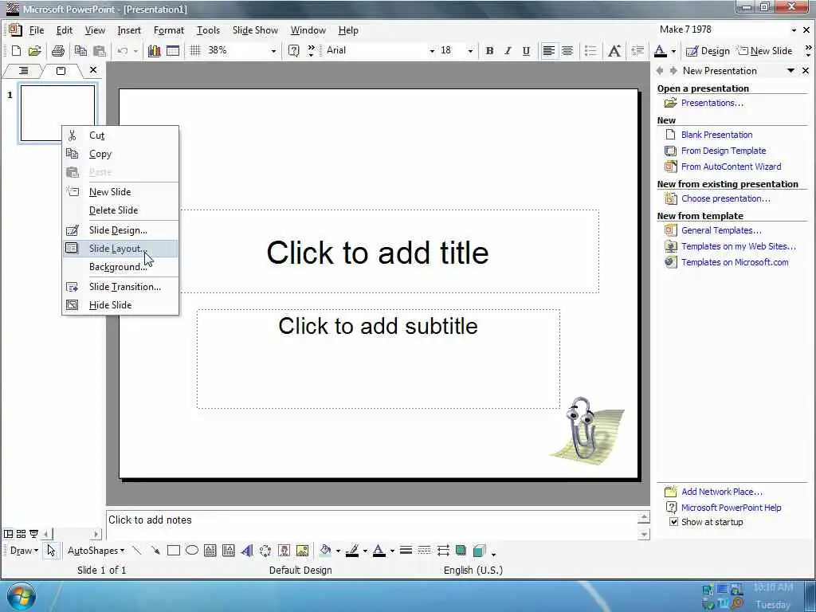
Task: Click the Blank Presentation link
Action: 716,135
